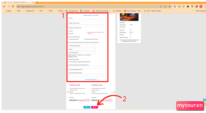Open the Calender bookmark

pos(85,11)
